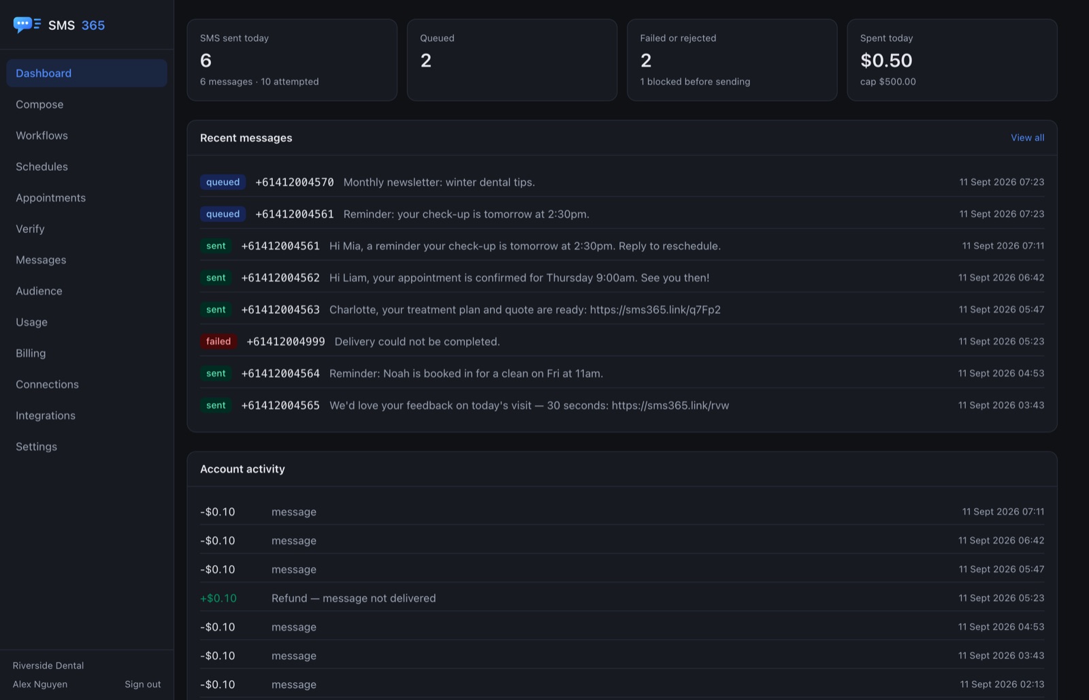Click the Failed or rejected card
Viewport: 1089px width, 700px height.
[732, 60]
